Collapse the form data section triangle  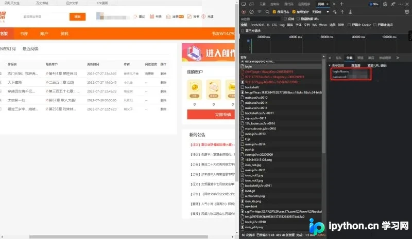tap(330, 65)
